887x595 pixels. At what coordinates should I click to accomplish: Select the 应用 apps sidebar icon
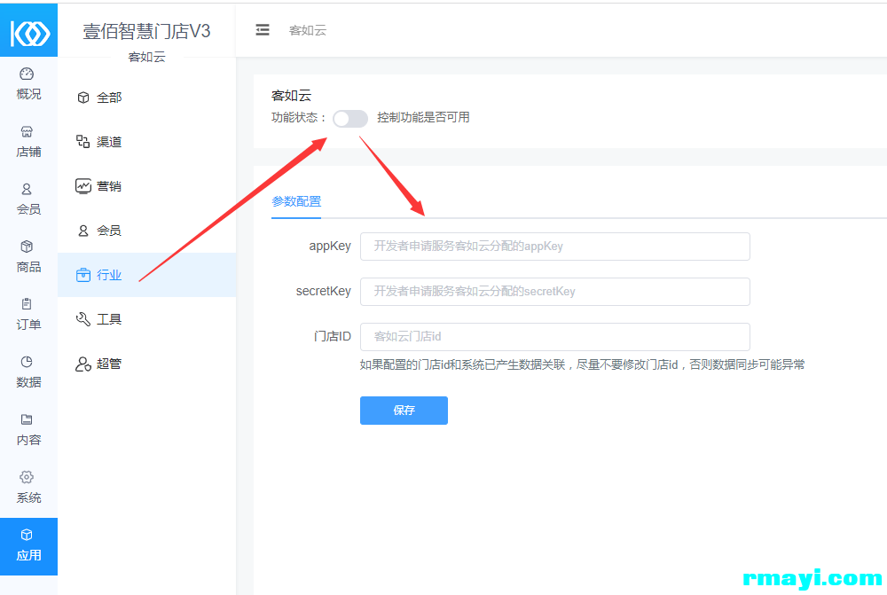28,546
